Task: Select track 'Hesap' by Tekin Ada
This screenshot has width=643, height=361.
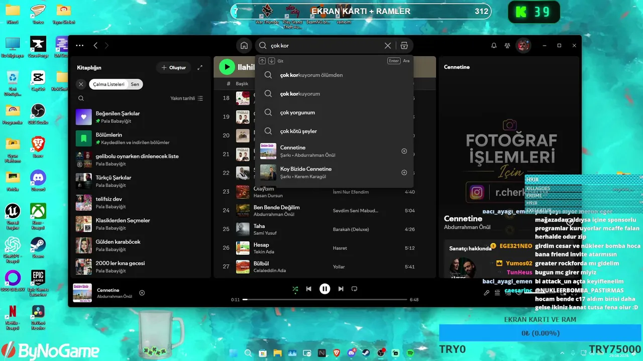Action: [324, 248]
